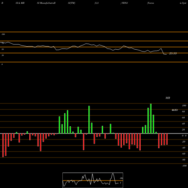Click the VRNS ticker text in header
The width and height of the screenshot is (188, 188).
tap(124, 3)
